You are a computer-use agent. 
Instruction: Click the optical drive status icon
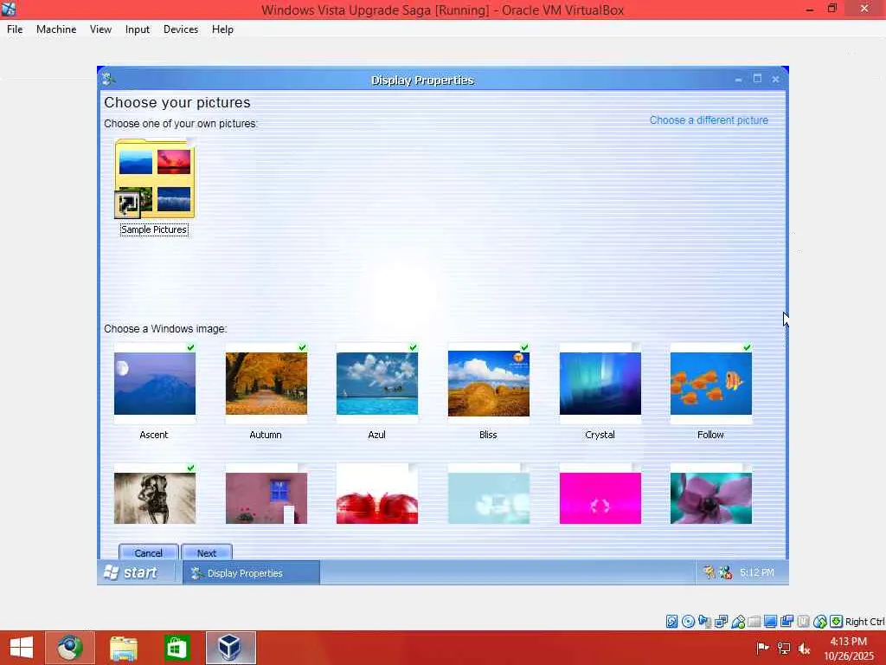click(688, 622)
